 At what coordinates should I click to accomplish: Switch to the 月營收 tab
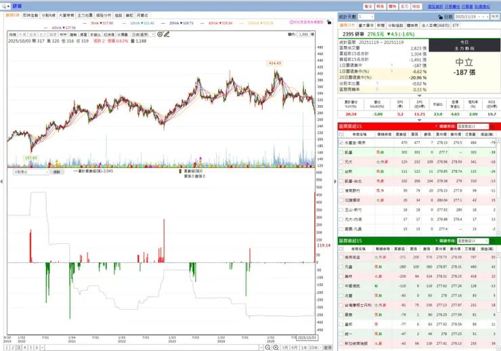[x=142, y=16]
